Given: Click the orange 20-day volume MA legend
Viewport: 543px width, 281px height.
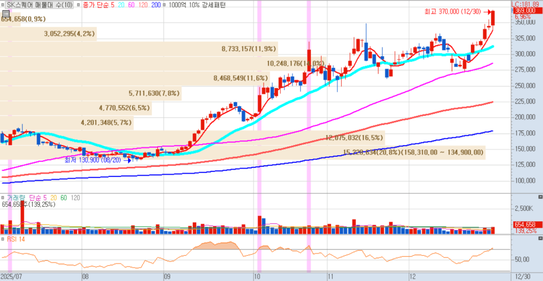Looking at the screenshot, I should pos(53,198).
